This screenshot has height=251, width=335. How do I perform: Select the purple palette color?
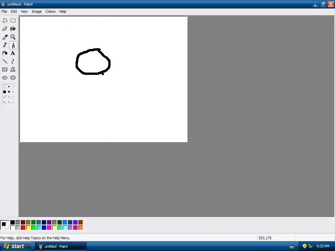pyautogui.click(x=49, y=222)
